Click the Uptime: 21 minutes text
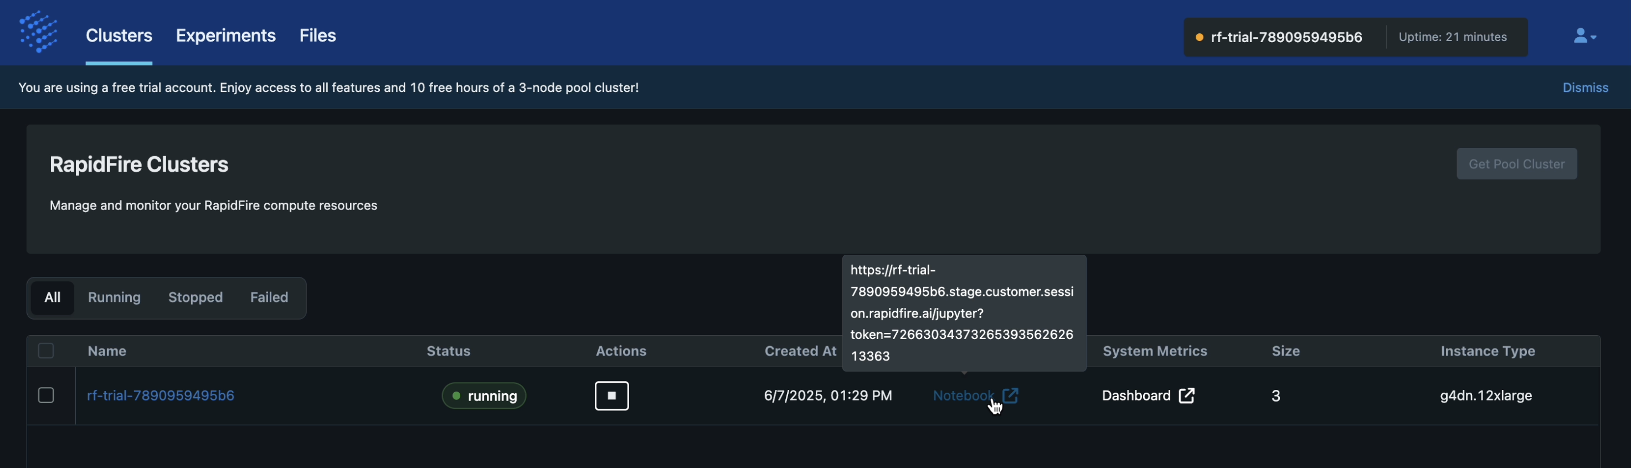Screen dimensions: 1631x468 (x=1453, y=37)
